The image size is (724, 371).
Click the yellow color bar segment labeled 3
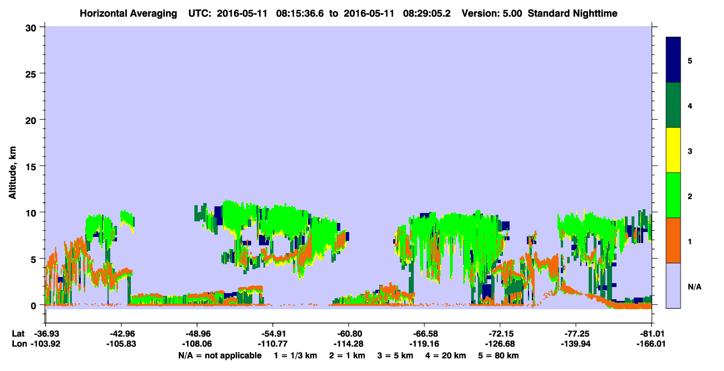[x=673, y=150]
